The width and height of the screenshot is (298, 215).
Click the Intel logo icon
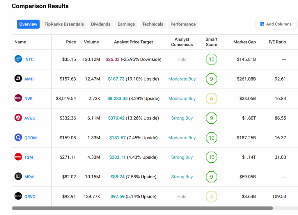coord(18,59)
